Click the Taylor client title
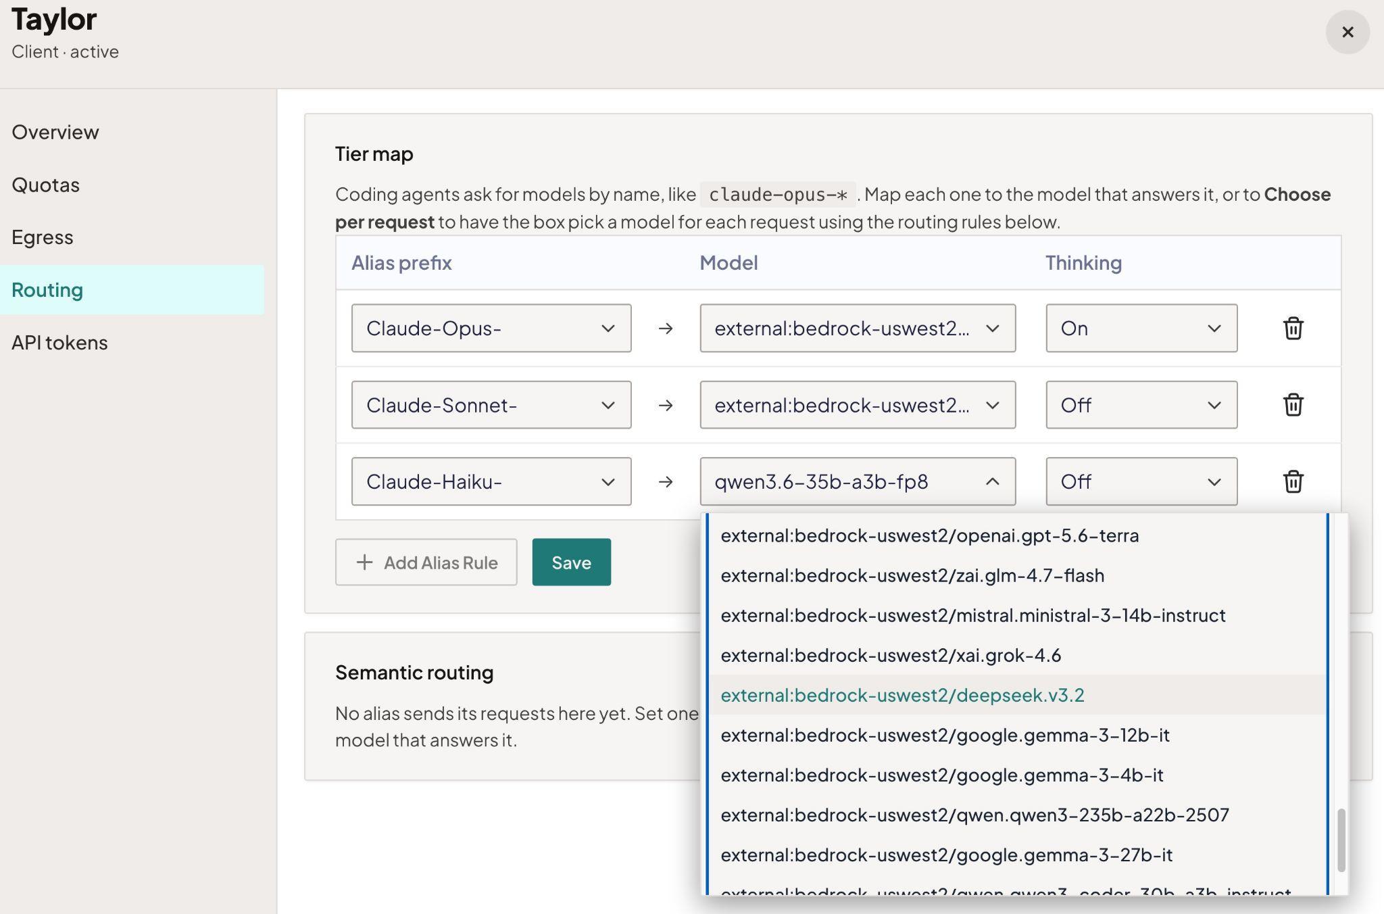Screen dimensions: 1384x914 coord(54,19)
